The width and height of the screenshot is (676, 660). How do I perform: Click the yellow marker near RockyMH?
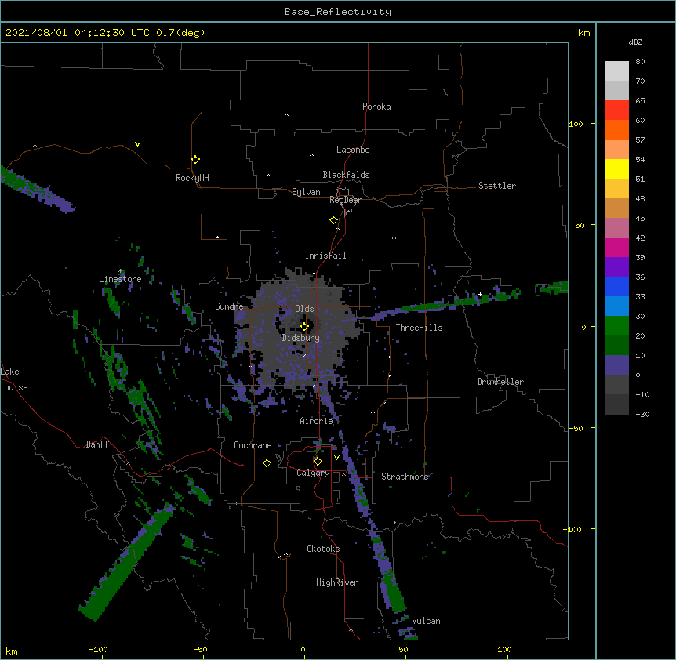[195, 160]
